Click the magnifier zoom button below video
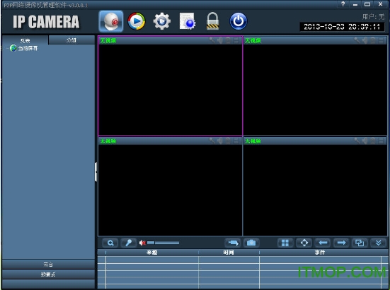Screen dimensions: 390x290 [110, 243]
